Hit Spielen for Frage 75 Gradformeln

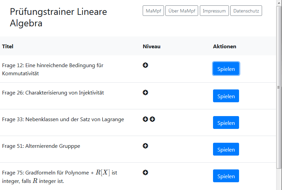(226, 176)
